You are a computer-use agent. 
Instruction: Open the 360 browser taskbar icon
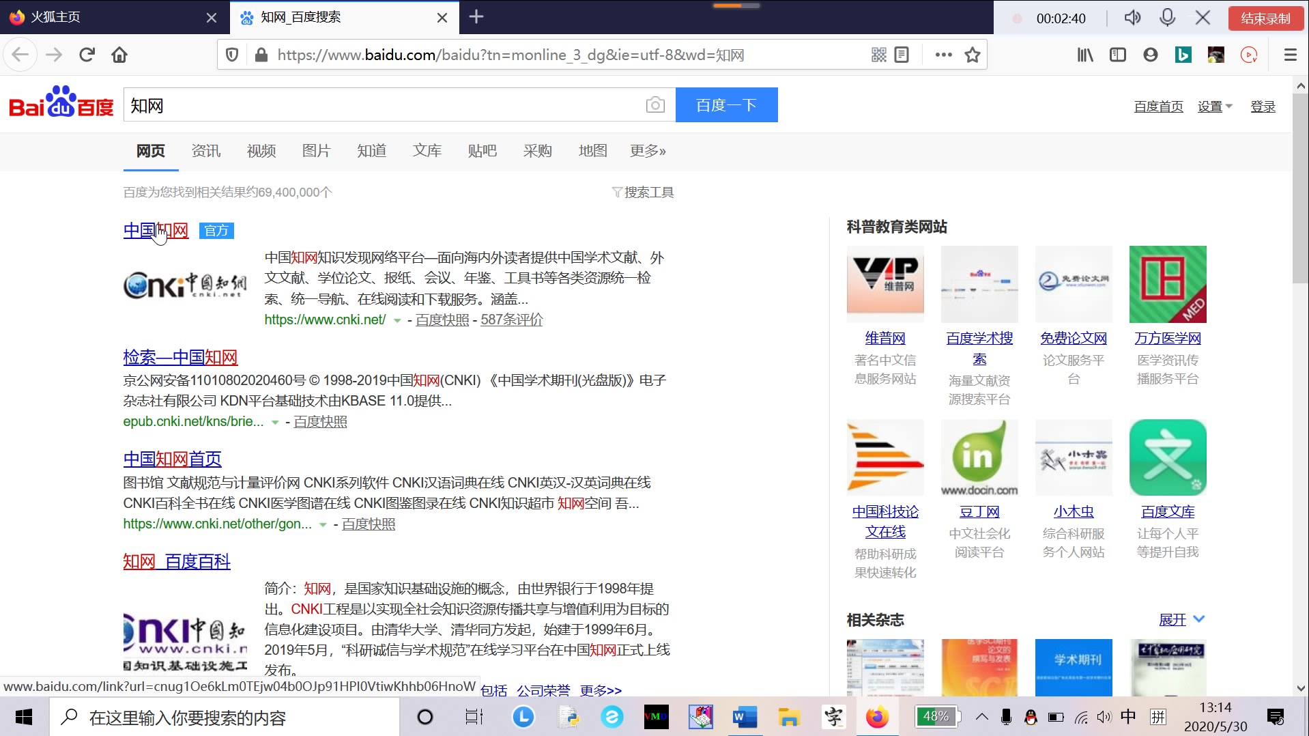612,717
